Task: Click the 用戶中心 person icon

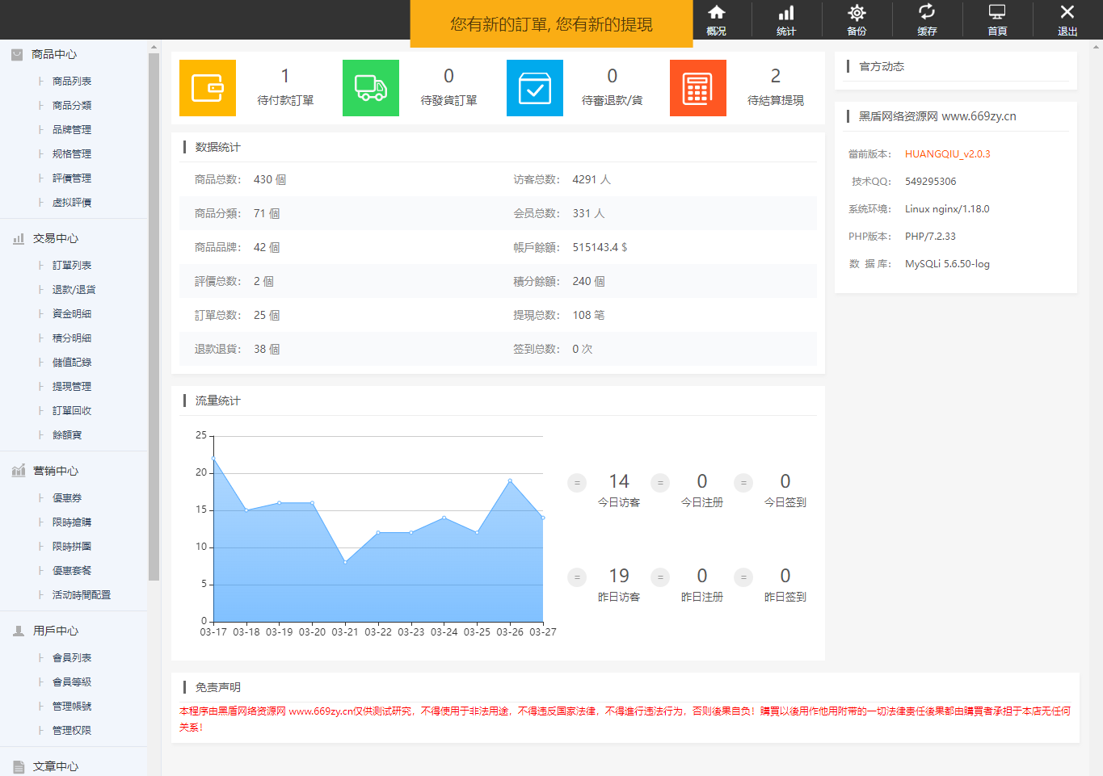Action: pos(18,631)
